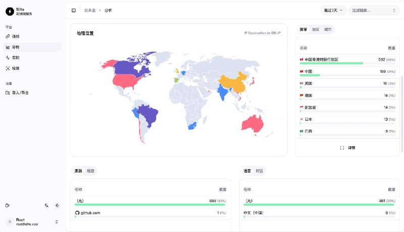The image size is (404, 232).
Task: Switch to the 地区 tab
Action: point(316,29)
